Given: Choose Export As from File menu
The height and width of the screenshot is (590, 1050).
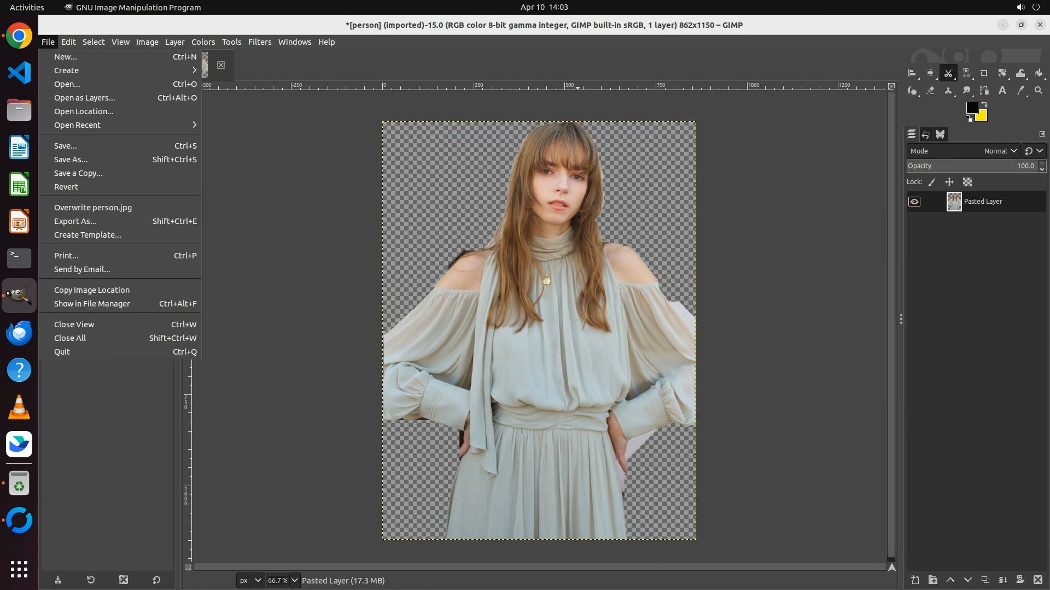Looking at the screenshot, I should pos(75,221).
